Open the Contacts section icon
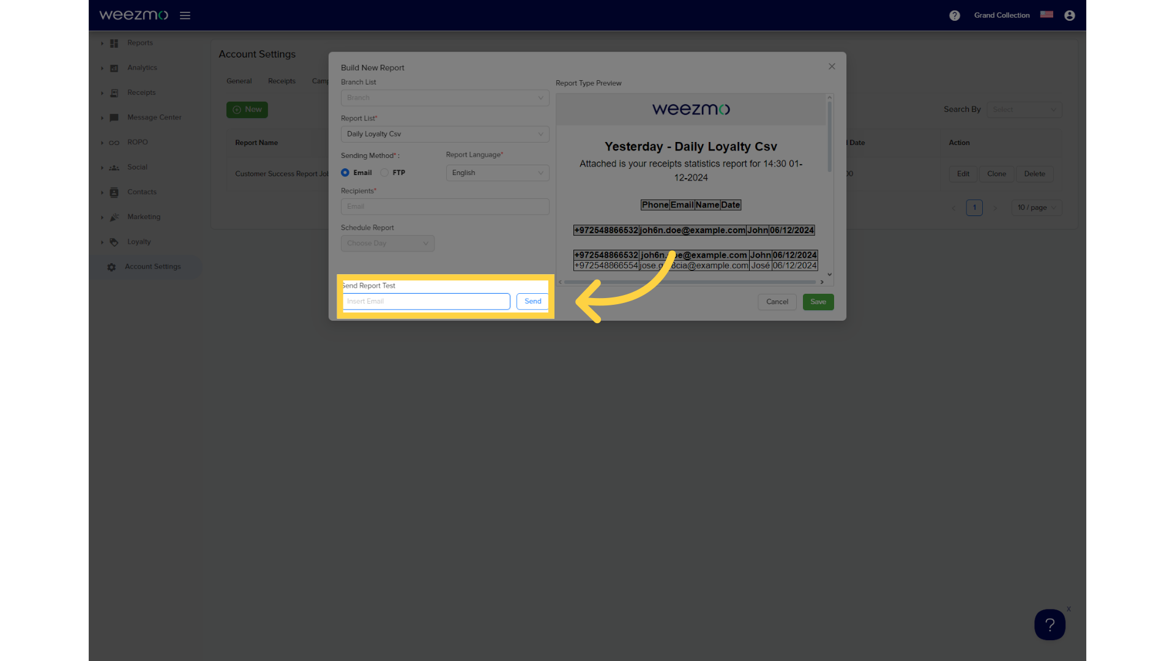The height and width of the screenshot is (661, 1175). pos(114,192)
